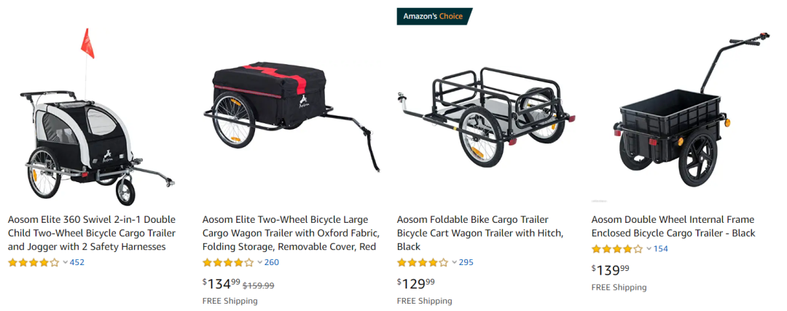Click the Amazon's Choice badge
This screenshot has width=787, height=311.
coord(434,16)
